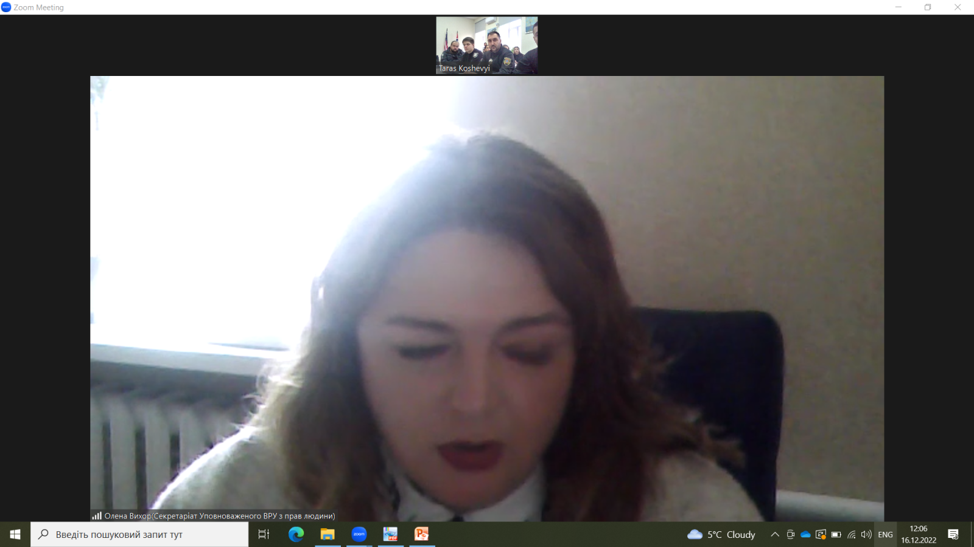Open Task View from the taskbar
Screen dimensions: 974x547
[x=264, y=534]
